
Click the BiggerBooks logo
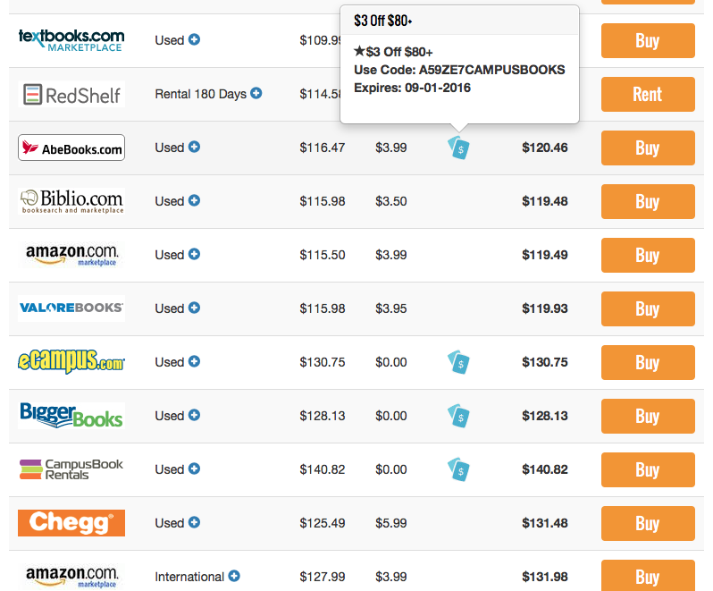[x=71, y=416]
